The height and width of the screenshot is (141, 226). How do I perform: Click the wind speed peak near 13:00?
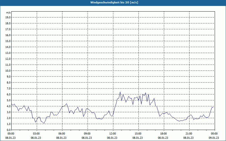pos(120,92)
